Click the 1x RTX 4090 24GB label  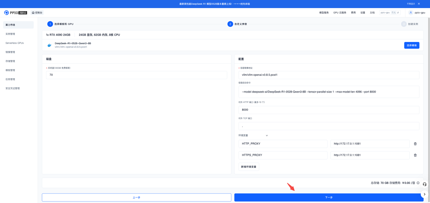(58, 35)
